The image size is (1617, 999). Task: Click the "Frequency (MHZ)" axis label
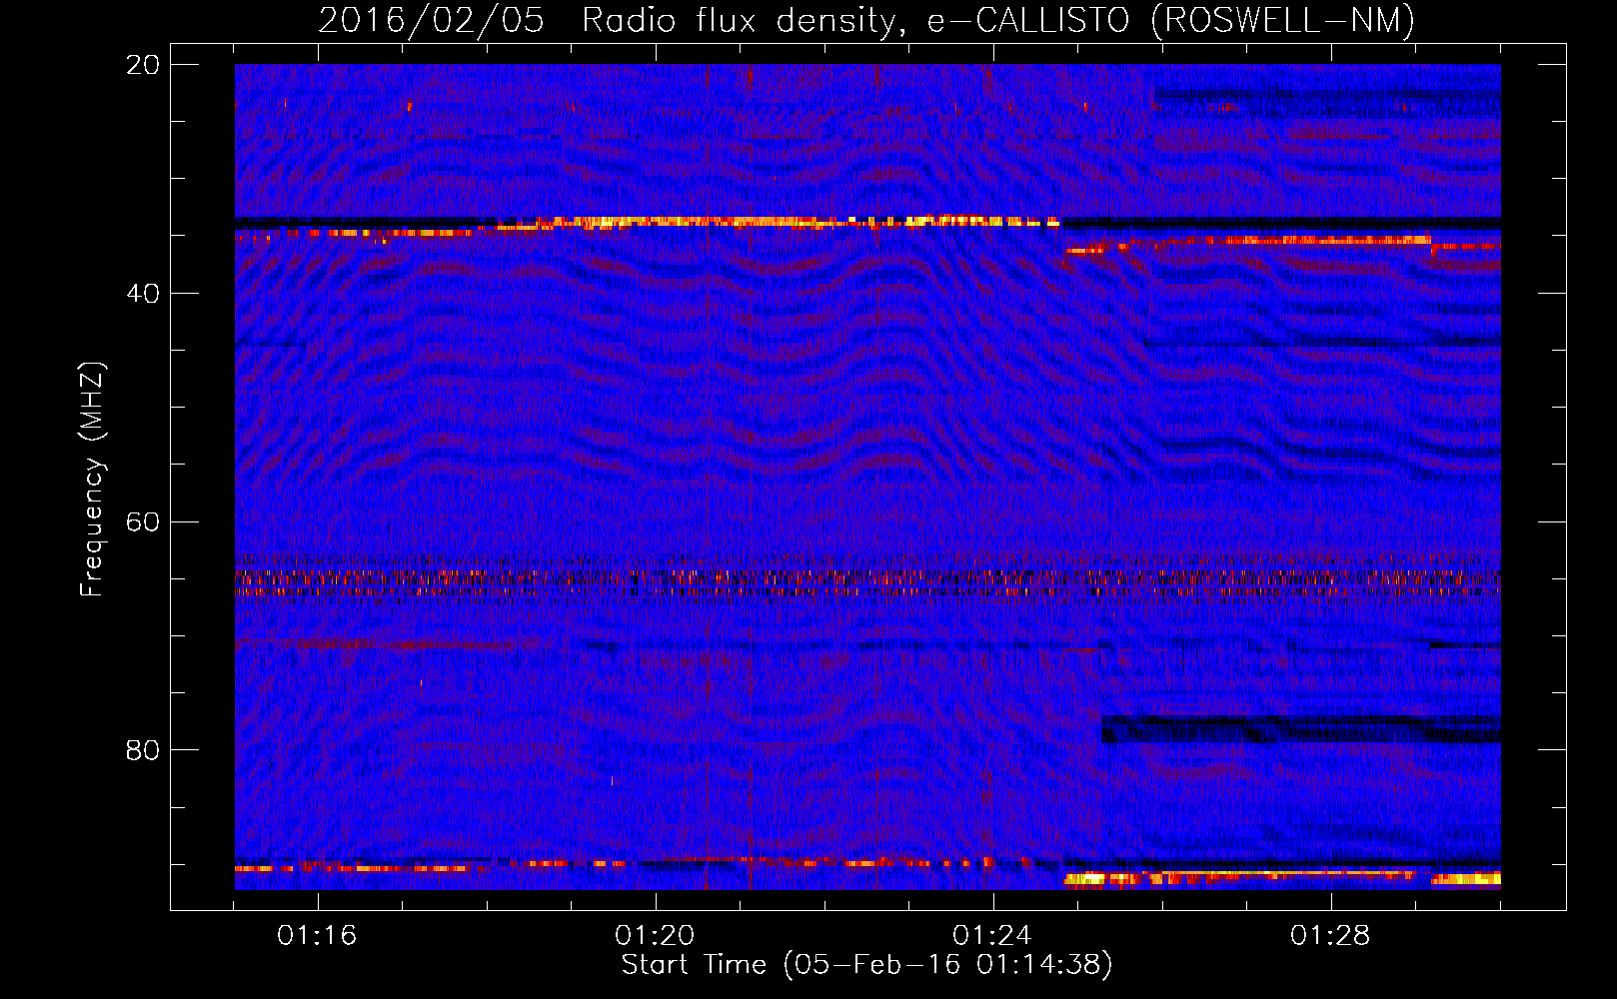tap(91, 480)
